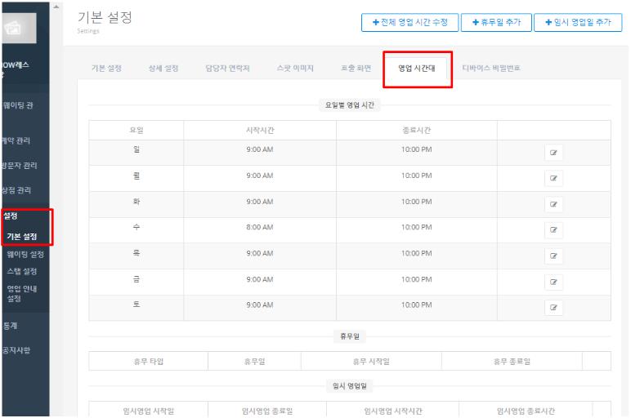Select 웨이팅 설정 submenu in sidebar

click(25, 255)
